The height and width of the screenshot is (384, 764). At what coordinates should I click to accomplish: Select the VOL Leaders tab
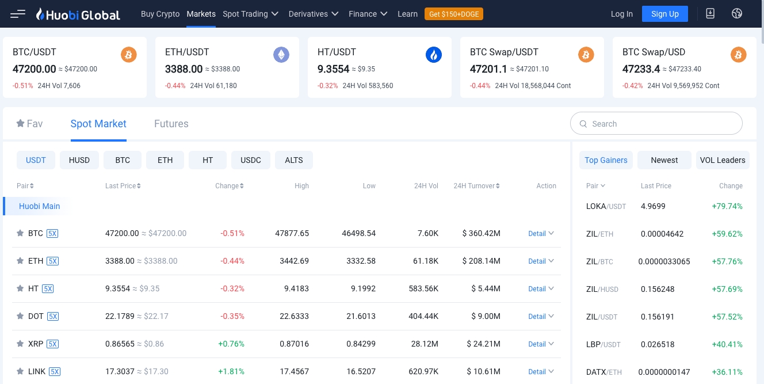click(x=723, y=160)
